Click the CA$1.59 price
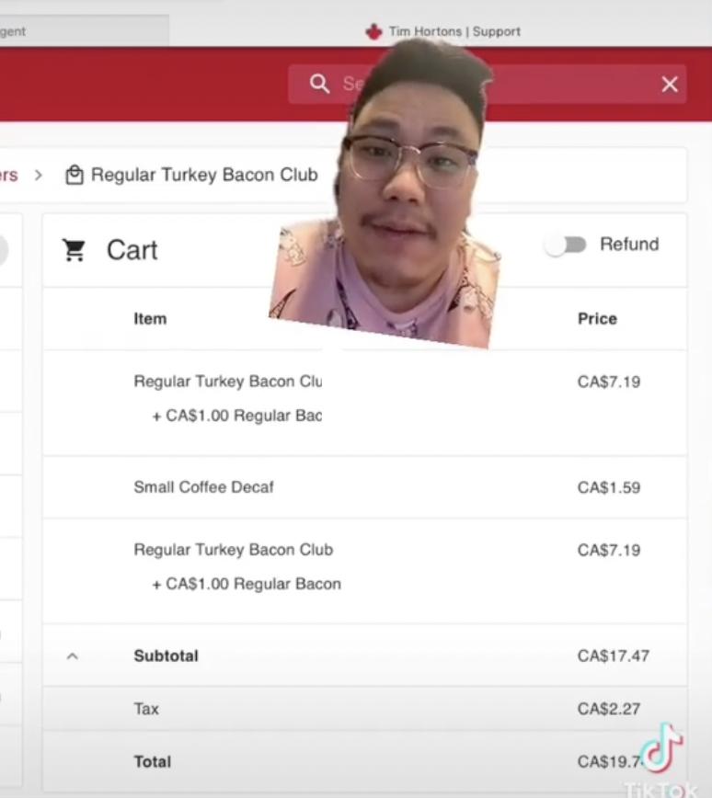712x798 pixels. [x=609, y=487]
